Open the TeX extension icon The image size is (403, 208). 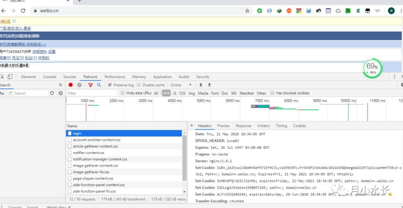[377, 11]
